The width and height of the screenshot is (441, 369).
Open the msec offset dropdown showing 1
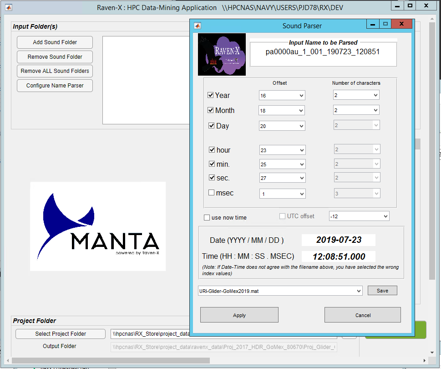coord(282,194)
